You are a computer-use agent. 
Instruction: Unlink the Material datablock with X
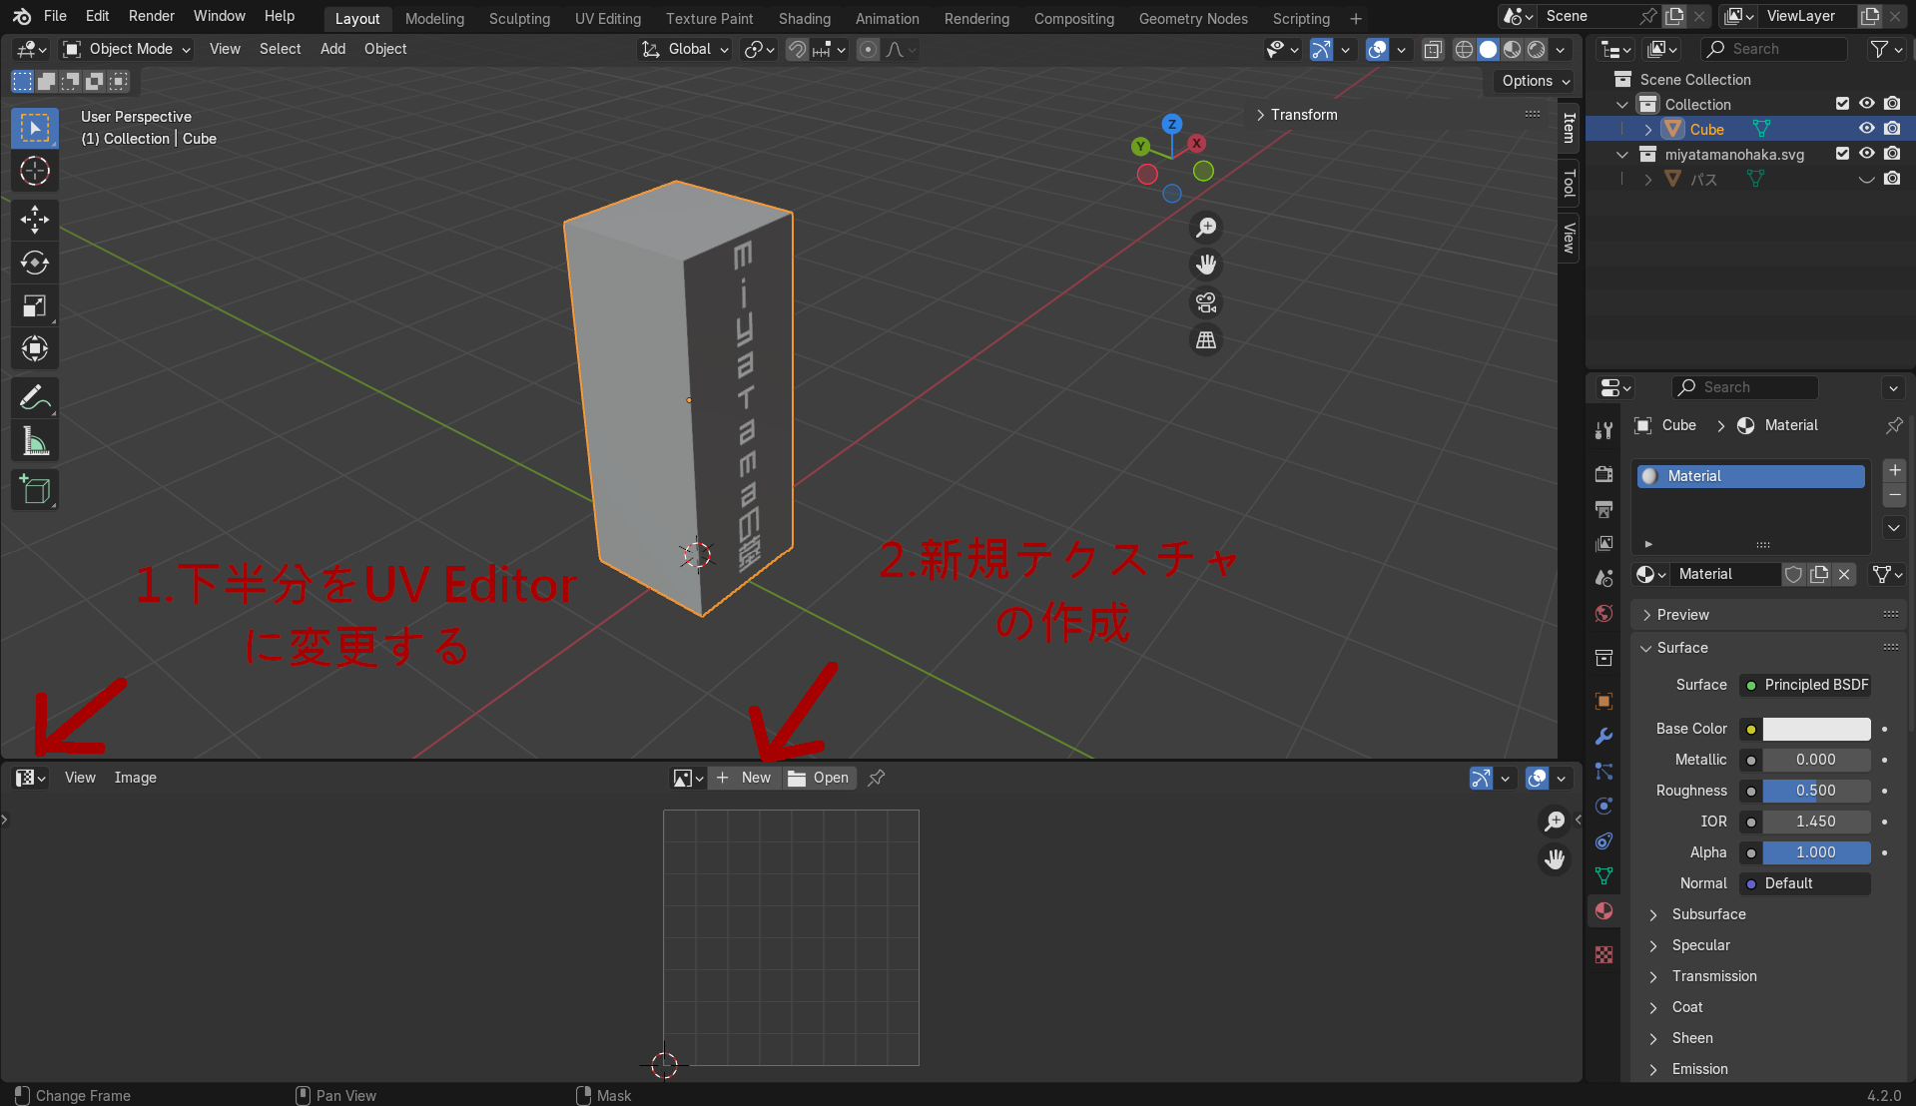click(x=1844, y=574)
